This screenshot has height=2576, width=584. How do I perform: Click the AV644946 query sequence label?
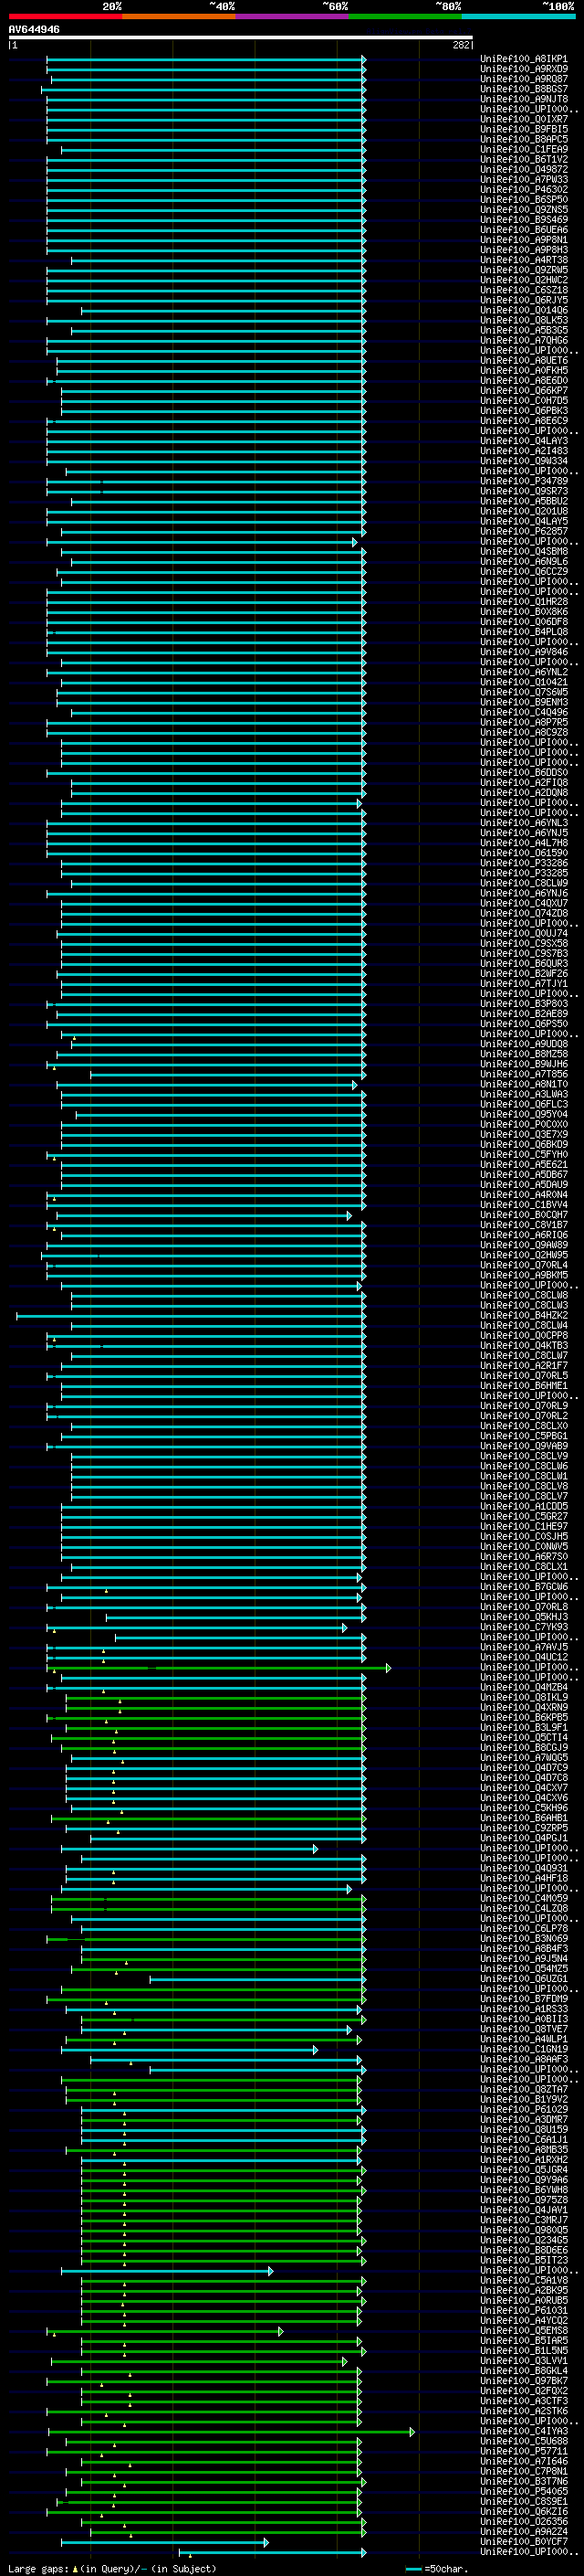(34, 29)
